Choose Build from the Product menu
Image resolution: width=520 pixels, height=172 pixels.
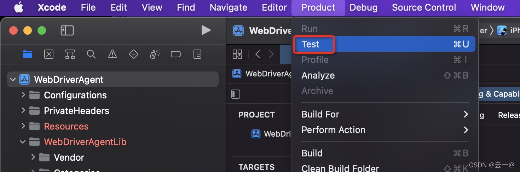pos(385,153)
